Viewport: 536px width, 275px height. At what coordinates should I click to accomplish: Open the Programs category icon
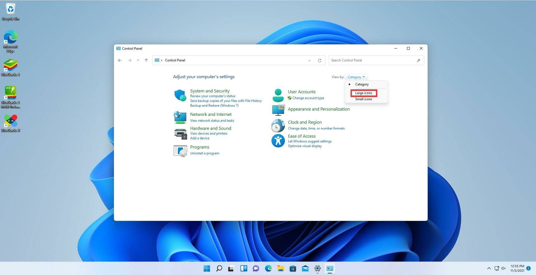pyautogui.click(x=180, y=151)
